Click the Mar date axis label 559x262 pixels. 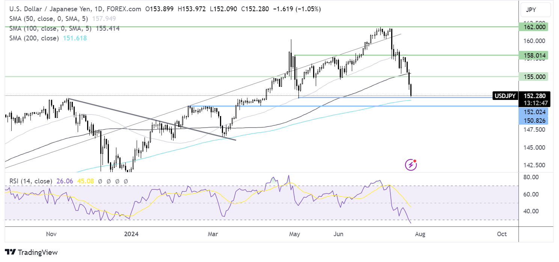pyautogui.click(x=213, y=234)
